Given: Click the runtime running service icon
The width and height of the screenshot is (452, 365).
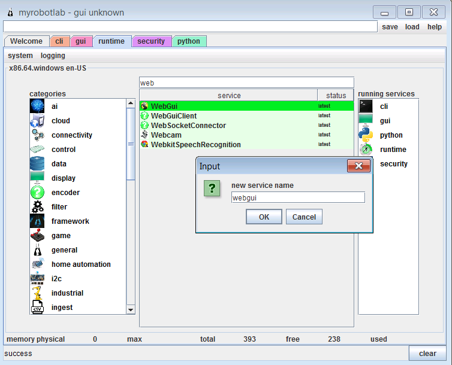Looking at the screenshot, I should tap(366, 149).
